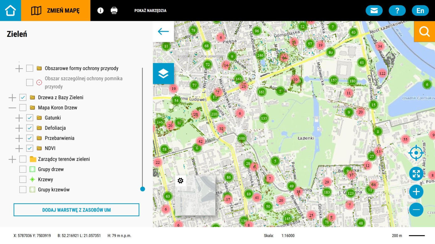The height and width of the screenshot is (244, 435).
Task: Go to the home page icon
Action: click(10, 11)
